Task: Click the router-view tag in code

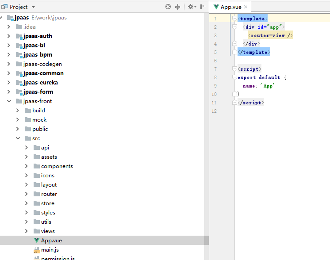Action: [x=270, y=35]
